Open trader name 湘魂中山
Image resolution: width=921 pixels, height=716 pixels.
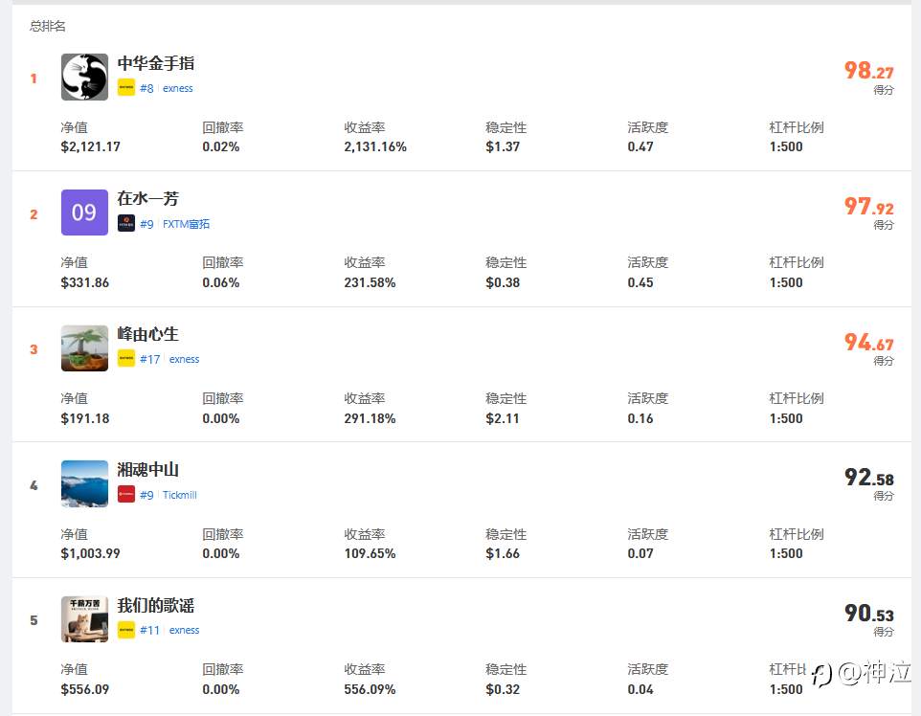[x=148, y=470]
